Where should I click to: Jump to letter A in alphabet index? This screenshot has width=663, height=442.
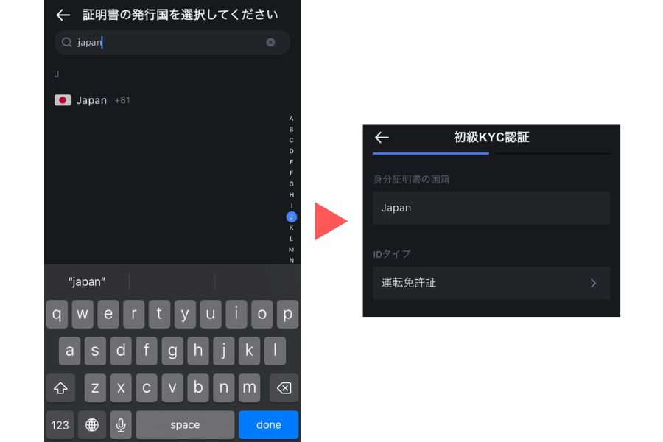pyautogui.click(x=291, y=119)
